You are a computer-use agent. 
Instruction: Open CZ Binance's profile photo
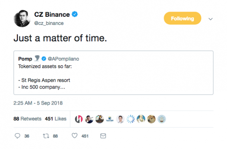[x=22, y=19]
